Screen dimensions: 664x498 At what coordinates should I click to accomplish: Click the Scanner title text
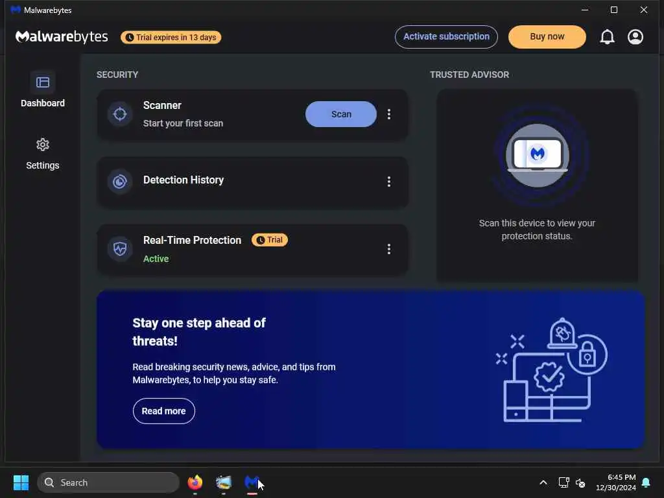[x=162, y=106]
